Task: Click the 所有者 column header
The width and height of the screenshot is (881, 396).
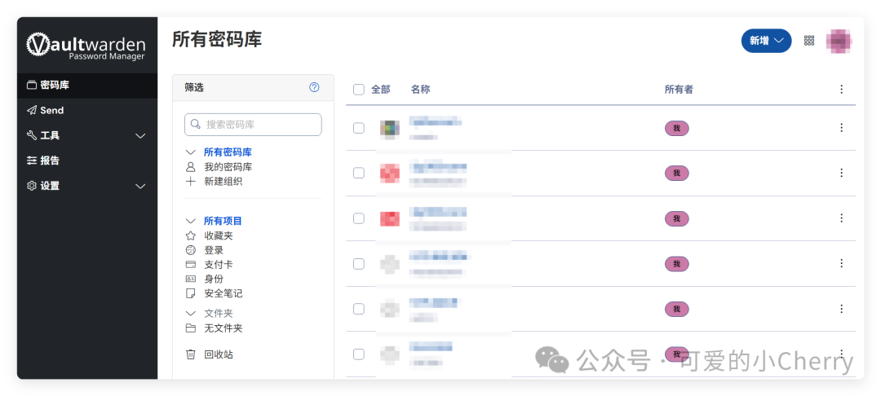Action: [679, 89]
